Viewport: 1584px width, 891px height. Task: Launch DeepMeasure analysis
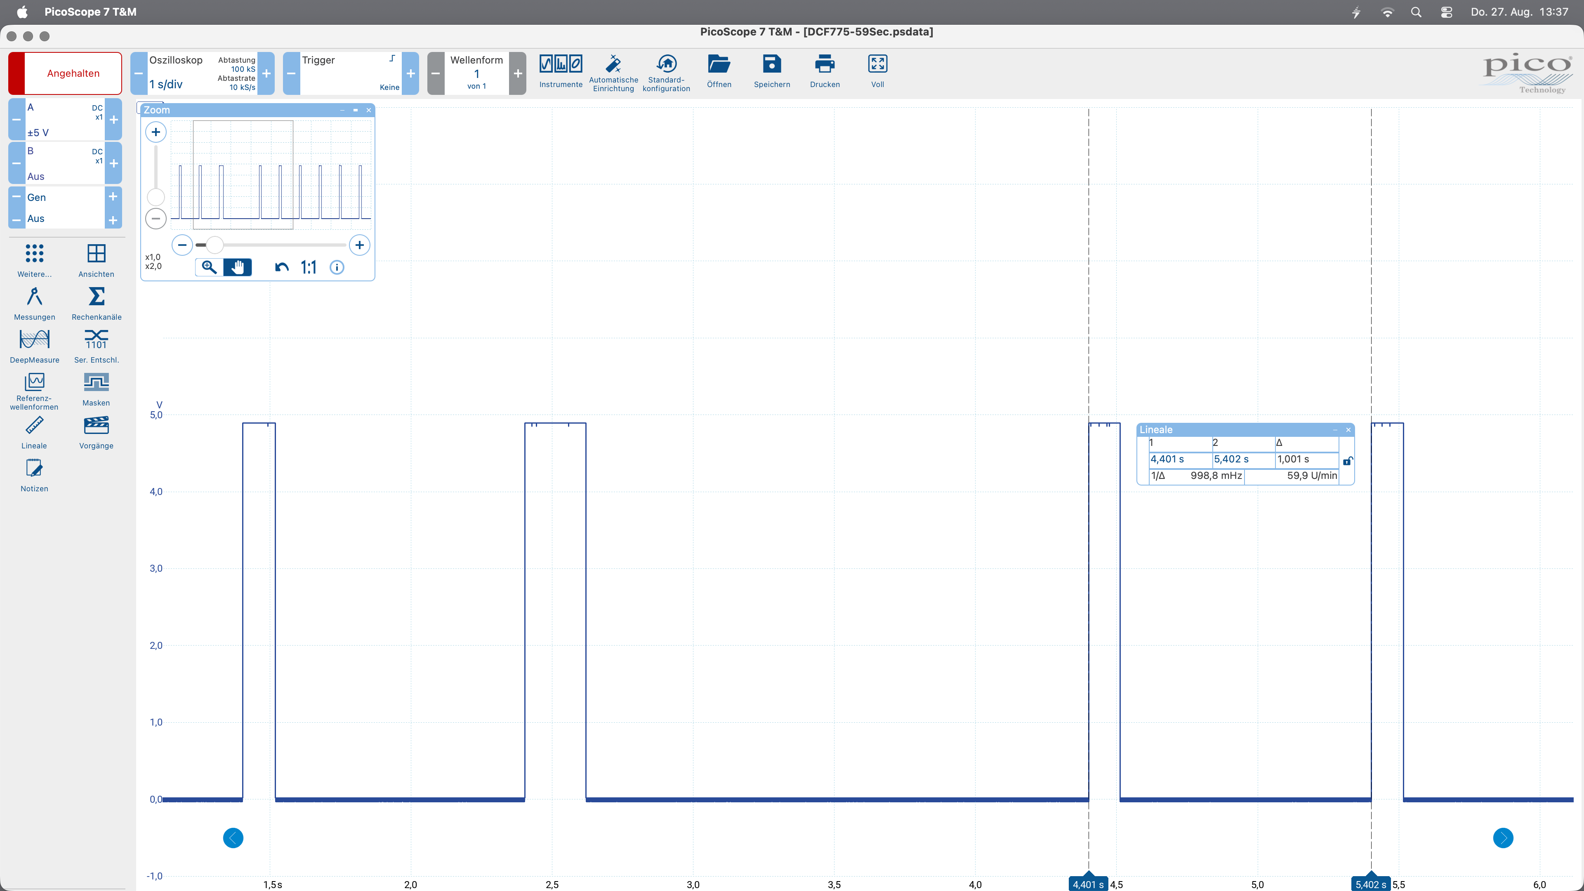pos(34,347)
